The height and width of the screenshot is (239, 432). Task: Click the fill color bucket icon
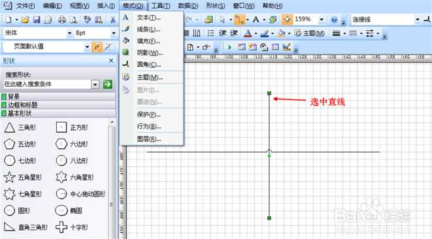click(x=281, y=33)
